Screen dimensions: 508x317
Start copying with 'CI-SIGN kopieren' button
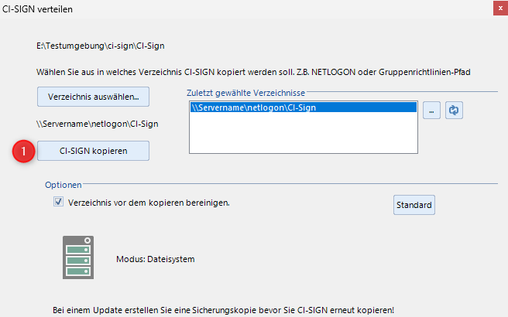click(x=93, y=151)
